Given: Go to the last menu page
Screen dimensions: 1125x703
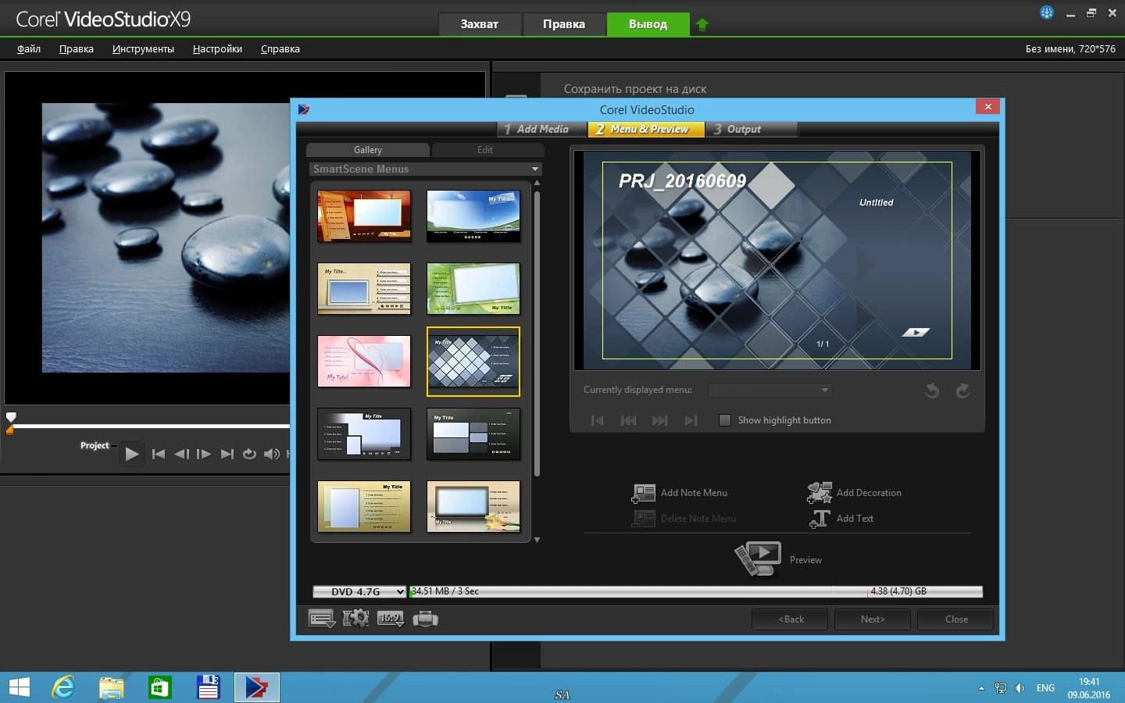Looking at the screenshot, I should coord(691,420).
